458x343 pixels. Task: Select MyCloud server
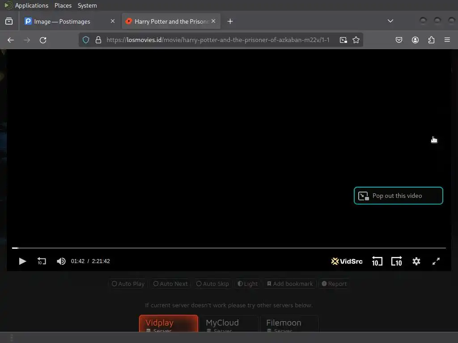229,323
